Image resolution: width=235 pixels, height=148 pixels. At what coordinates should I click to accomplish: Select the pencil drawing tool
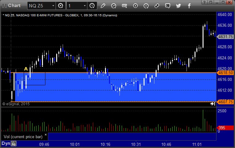coord(103,6)
